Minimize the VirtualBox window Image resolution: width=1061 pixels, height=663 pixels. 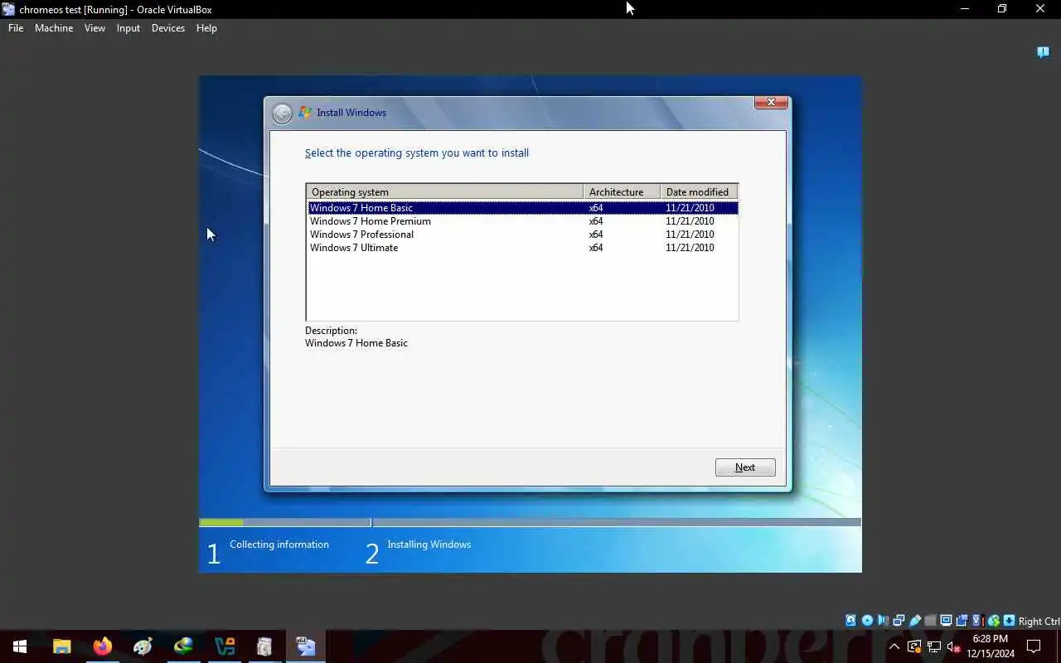(964, 9)
